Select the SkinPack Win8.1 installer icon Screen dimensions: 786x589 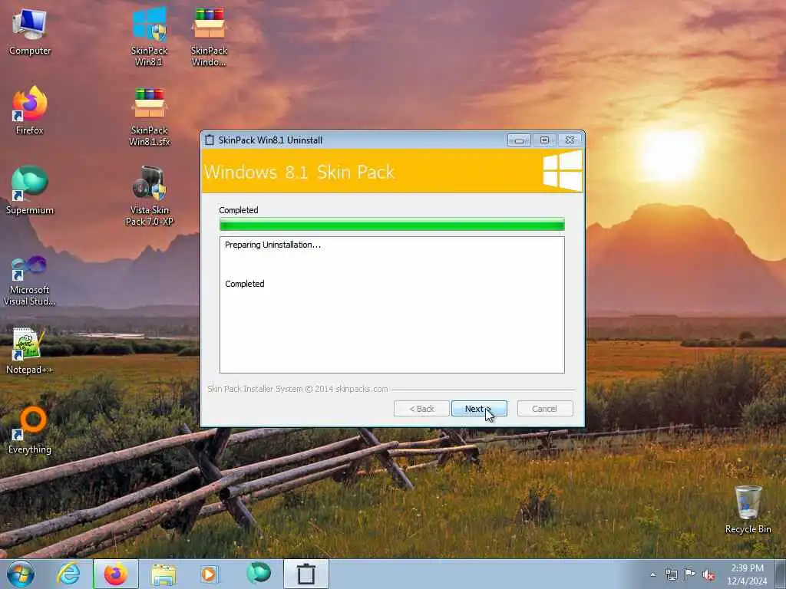149,36
